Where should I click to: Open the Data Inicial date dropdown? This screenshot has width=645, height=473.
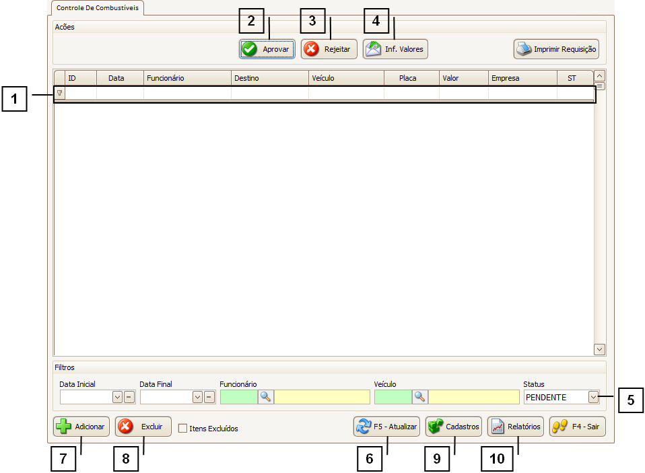(117, 397)
